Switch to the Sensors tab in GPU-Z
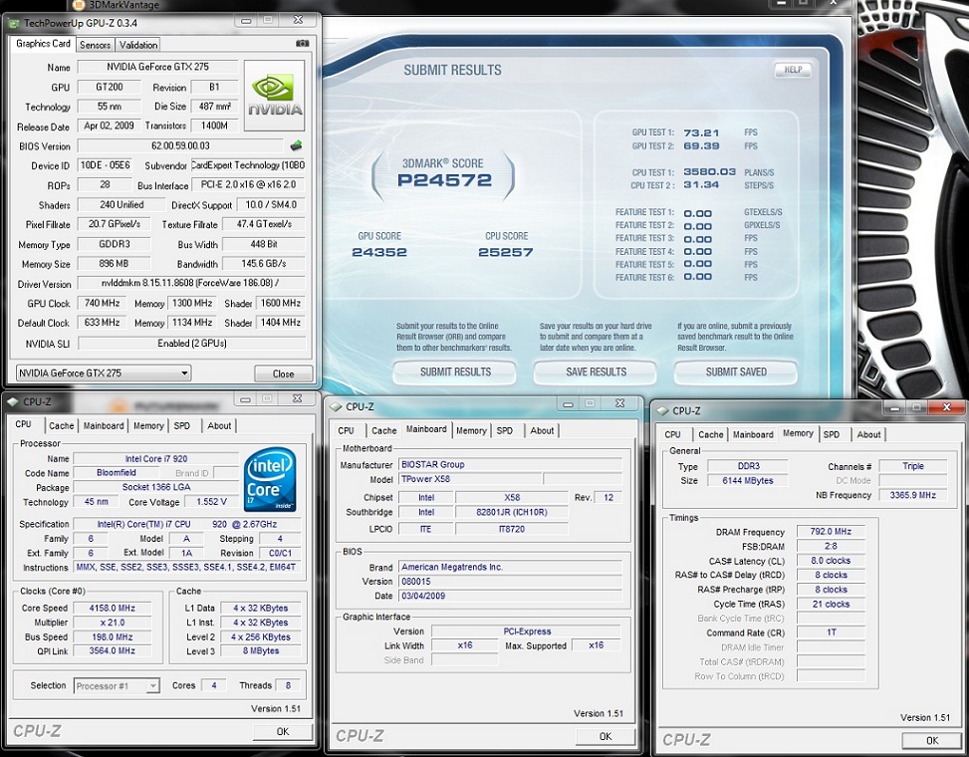The image size is (969, 757). [x=95, y=45]
